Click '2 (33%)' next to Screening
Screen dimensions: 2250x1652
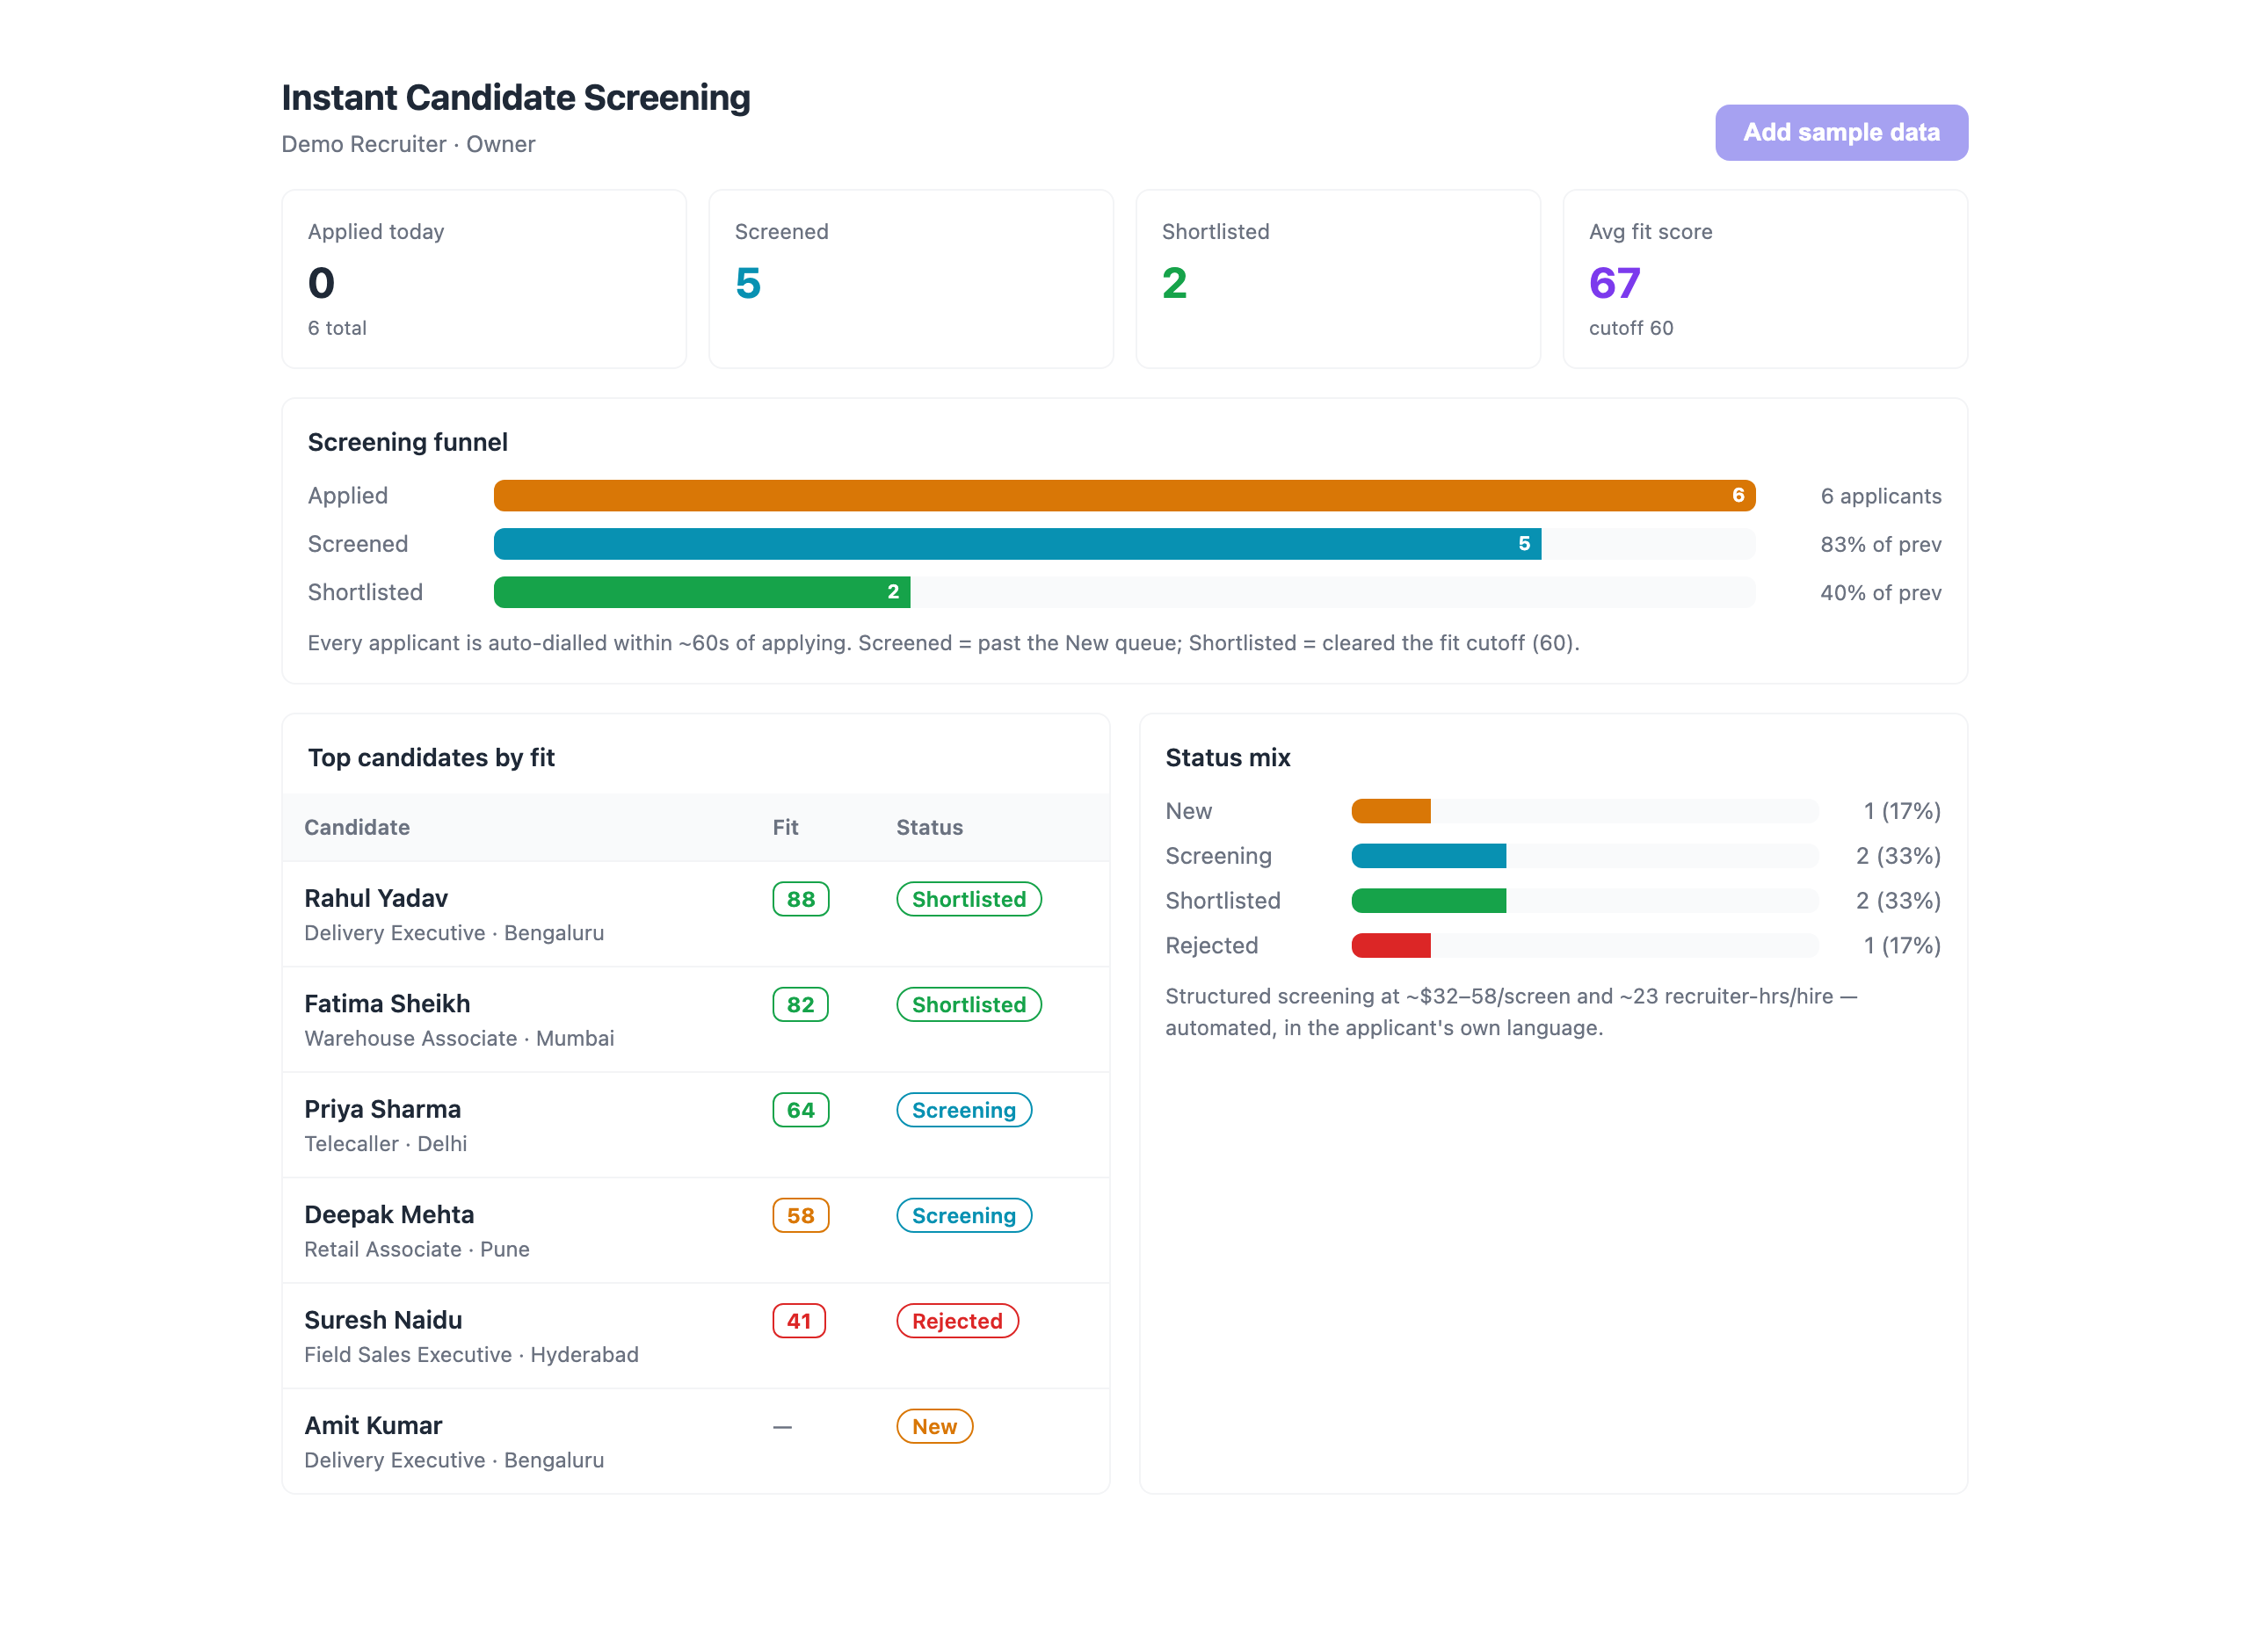pos(1898,856)
